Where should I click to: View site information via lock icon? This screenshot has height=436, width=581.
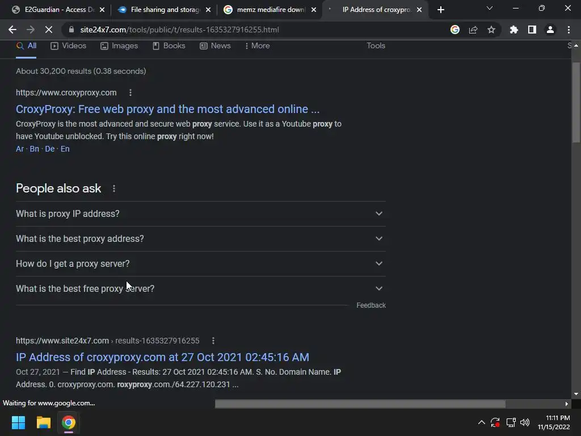click(x=71, y=30)
